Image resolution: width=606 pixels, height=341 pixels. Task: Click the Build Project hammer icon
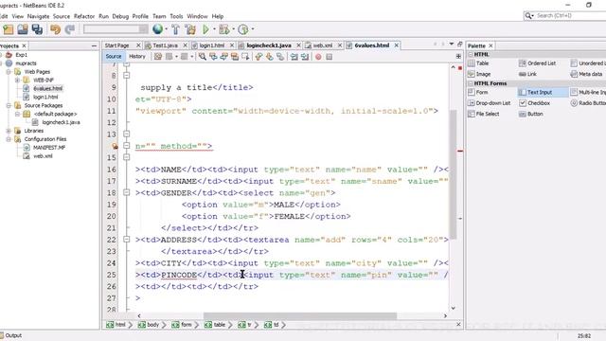click(x=175, y=29)
